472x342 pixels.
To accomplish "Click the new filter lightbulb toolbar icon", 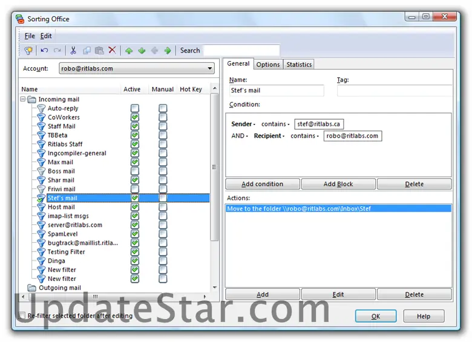I will click(x=28, y=51).
